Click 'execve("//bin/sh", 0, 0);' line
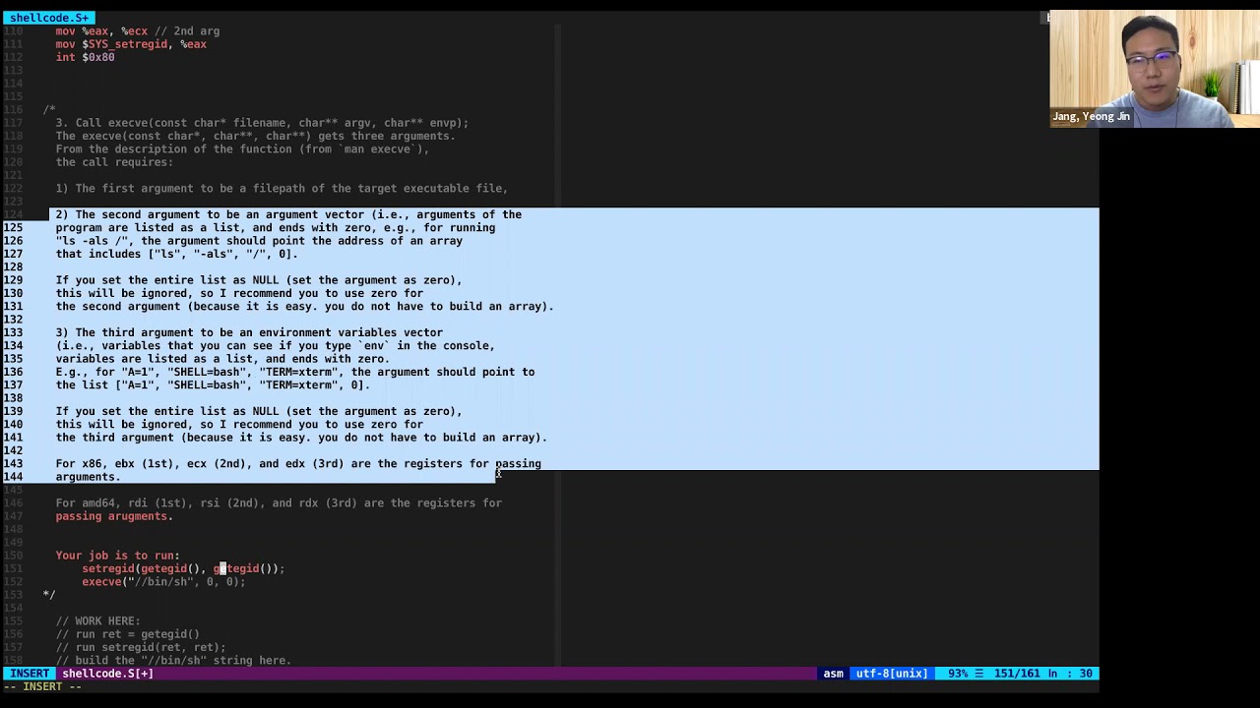 tap(163, 581)
